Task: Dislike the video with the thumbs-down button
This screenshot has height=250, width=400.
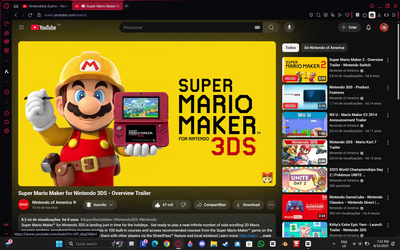Action: 184,205
